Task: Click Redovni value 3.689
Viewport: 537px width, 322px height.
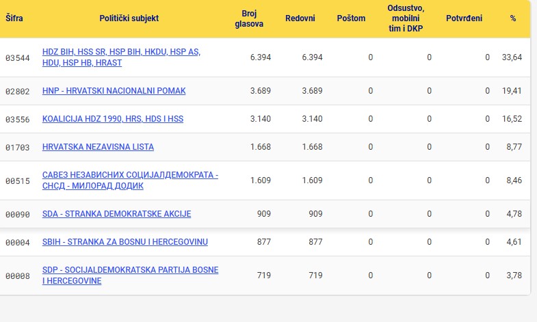Action: pyautogui.click(x=312, y=91)
